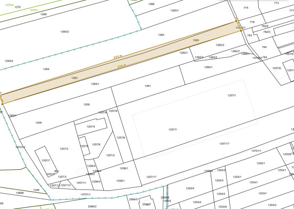Click parcel 775 label
This screenshot has height=209, width=294.
[x=245, y=8]
